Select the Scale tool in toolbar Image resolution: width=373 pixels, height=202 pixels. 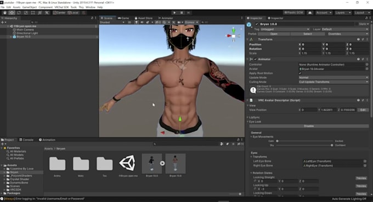pyautogui.click(x=26, y=13)
